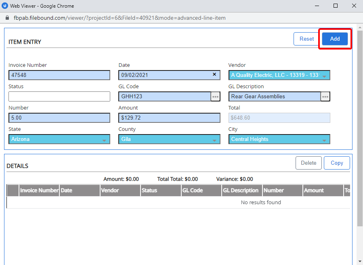Click the Amount field showing $129.72
363x265 pixels.
pos(169,118)
